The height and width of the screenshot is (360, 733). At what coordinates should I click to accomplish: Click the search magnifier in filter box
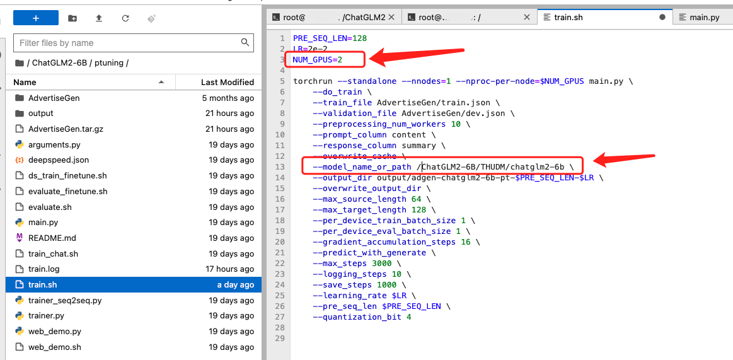245,42
